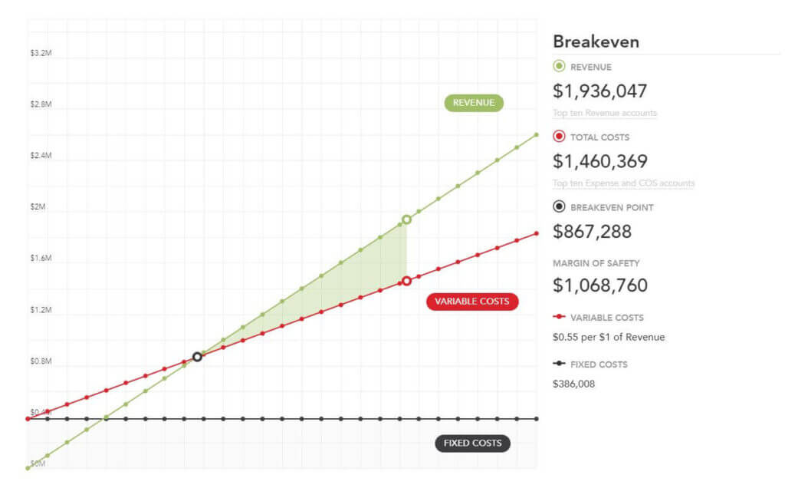Click the Fixed Costs black line icon

(559, 364)
